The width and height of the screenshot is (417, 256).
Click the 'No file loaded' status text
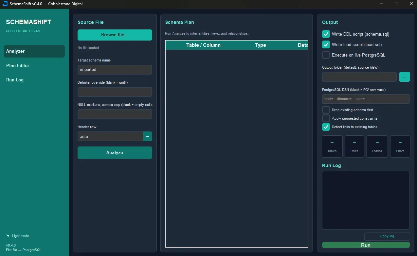point(88,48)
